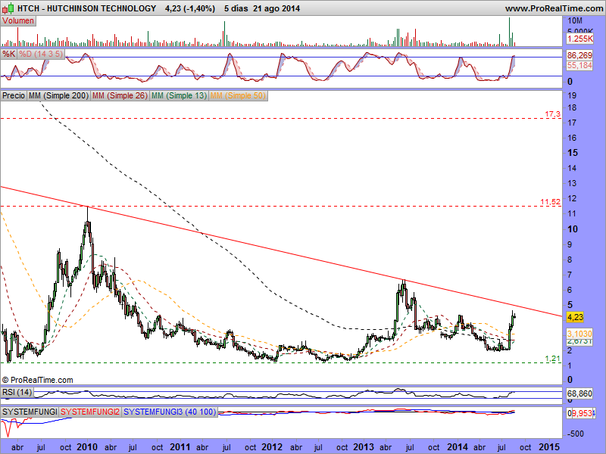Screen dimensions: 606x454
Task: Select the HTCH - HUTCHINSON TECHNOLOGY title
Action: 87,8
